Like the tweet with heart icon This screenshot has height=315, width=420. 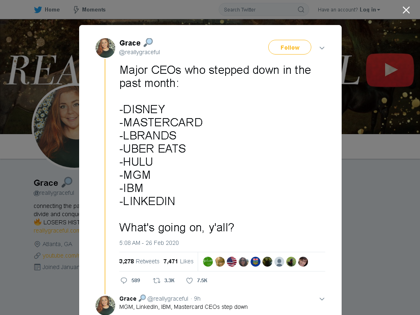tap(189, 281)
